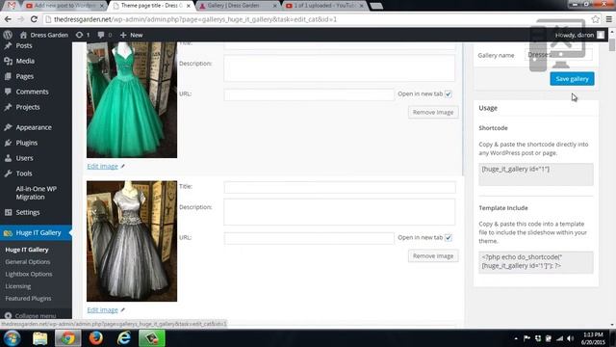Remove the green dress image
Screen dimensions: 616x347
(433, 112)
